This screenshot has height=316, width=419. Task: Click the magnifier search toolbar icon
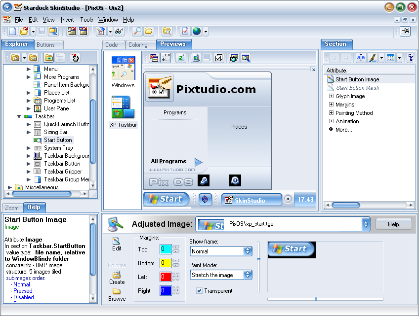(137, 31)
